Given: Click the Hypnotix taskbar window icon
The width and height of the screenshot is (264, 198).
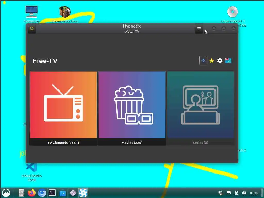Looking at the screenshot, I should pyautogui.click(x=83, y=193).
